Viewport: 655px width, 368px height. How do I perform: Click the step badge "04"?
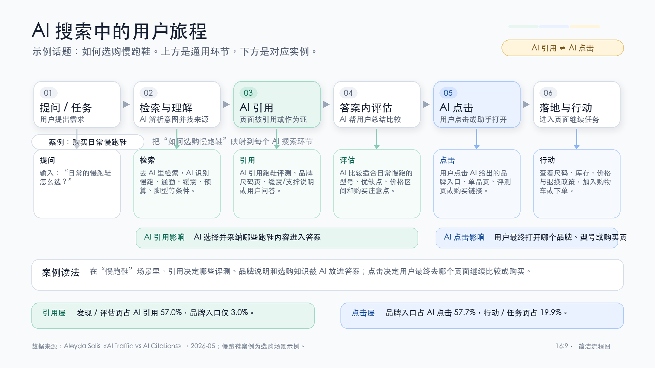pyautogui.click(x=348, y=93)
